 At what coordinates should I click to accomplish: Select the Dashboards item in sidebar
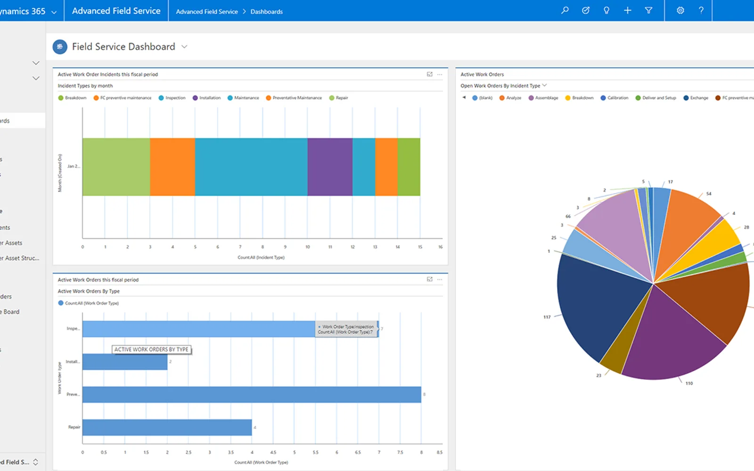23,121
